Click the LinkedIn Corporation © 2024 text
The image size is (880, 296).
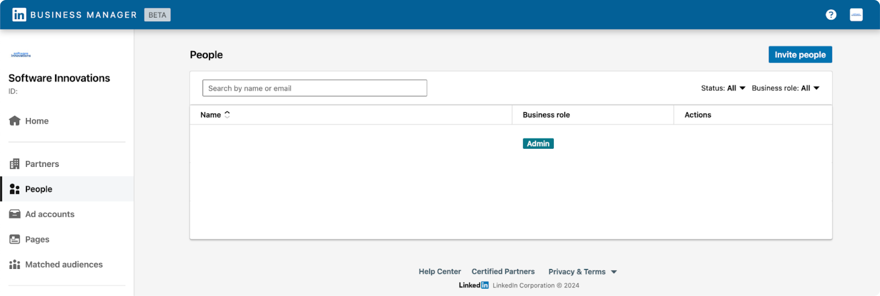[x=536, y=285]
